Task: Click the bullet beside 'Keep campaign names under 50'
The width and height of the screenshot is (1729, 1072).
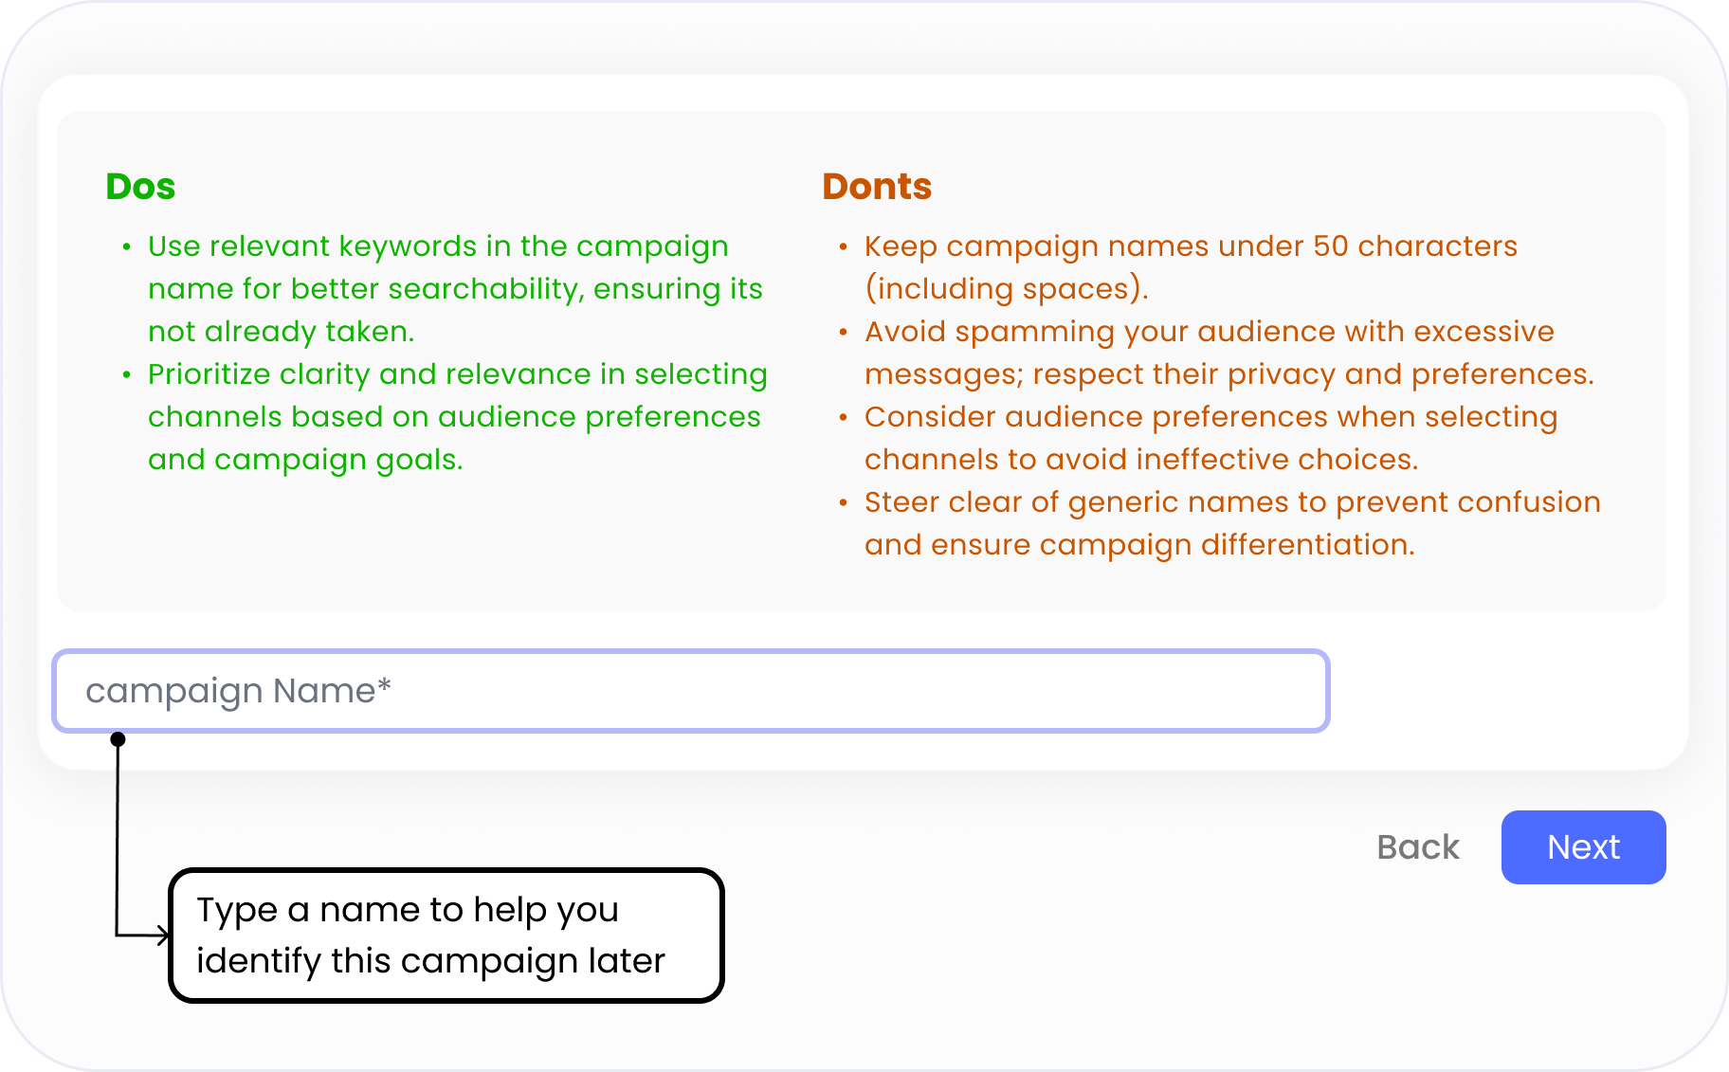Action: tap(844, 247)
